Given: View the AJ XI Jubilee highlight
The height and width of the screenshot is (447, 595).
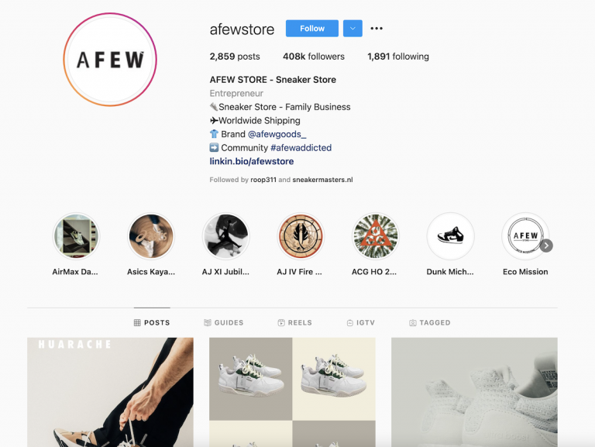Looking at the screenshot, I should click(x=225, y=236).
